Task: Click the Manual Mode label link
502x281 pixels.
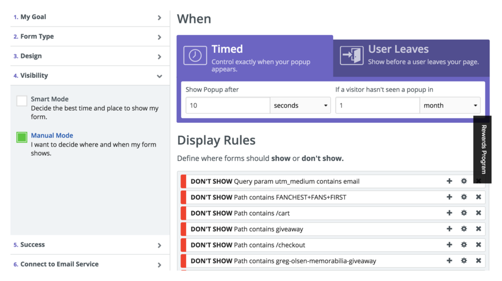Action: click(52, 135)
